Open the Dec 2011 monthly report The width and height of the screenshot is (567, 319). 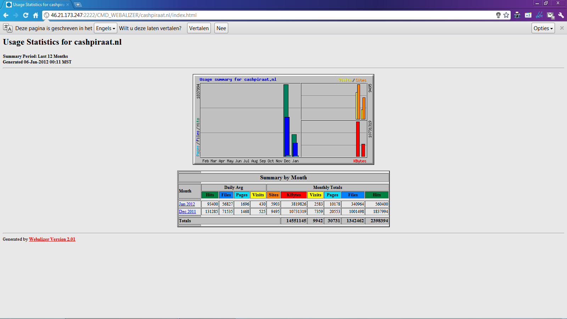[187, 212]
